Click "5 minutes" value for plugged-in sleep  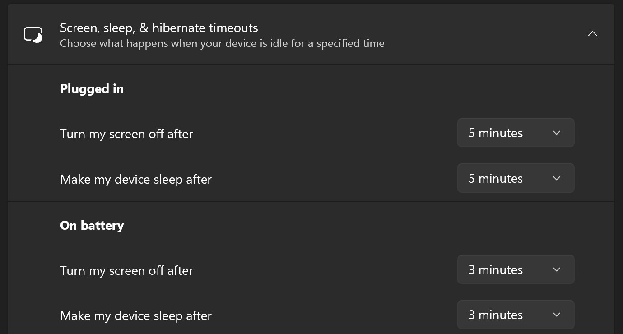(x=495, y=179)
